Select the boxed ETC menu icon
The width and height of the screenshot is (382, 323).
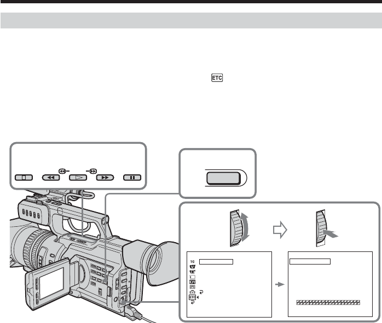point(193,297)
